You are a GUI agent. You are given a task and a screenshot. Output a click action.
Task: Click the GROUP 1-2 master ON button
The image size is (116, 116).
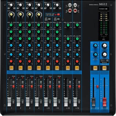coord(95,68)
